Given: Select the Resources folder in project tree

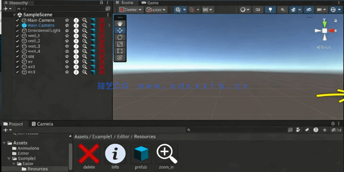Looking at the screenshot, I should coord(34,169).
